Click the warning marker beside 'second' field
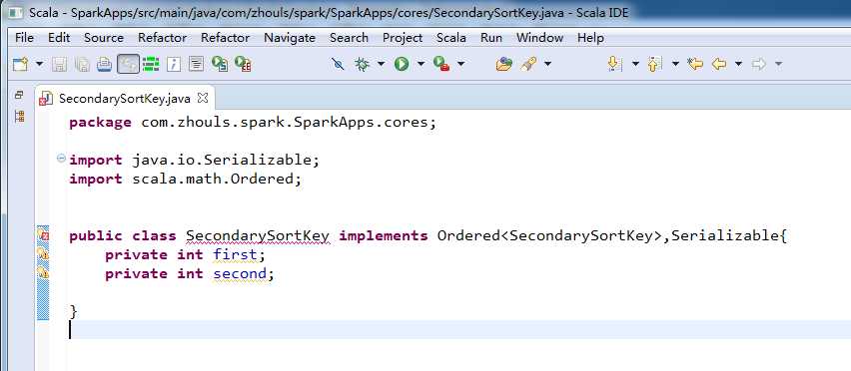The width and height of the screenshot is (851, 371). (43, 273)
